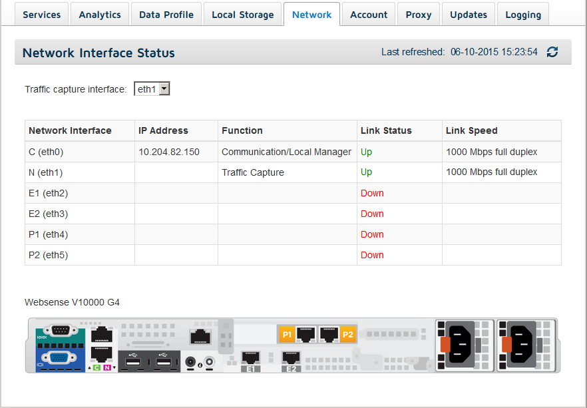Refresh the network interface status
The height and width of the screenshot is (408, 587).
point(552,52)
